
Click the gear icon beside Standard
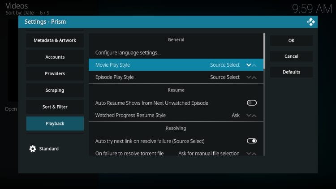33,149
